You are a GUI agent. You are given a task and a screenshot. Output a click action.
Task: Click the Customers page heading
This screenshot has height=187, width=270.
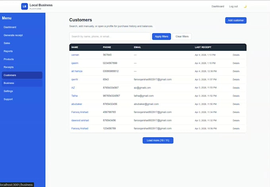(x=81, y=20)
